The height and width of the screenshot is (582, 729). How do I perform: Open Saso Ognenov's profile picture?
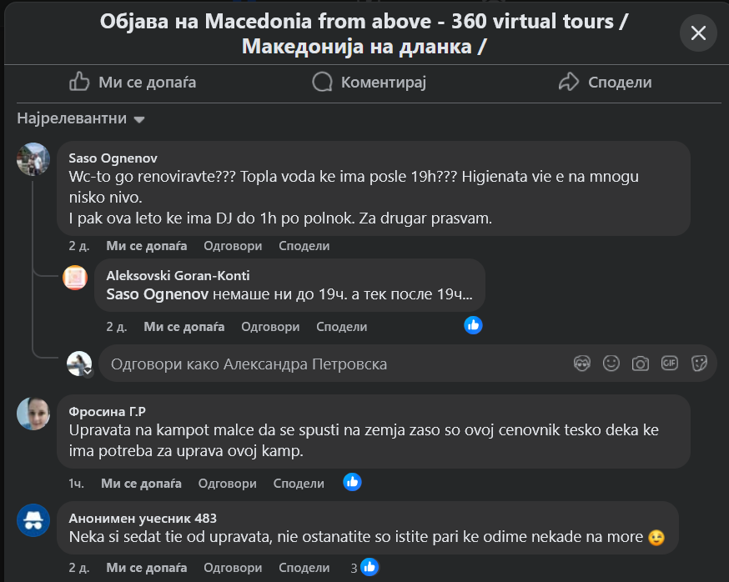click(x=33, y=158)
